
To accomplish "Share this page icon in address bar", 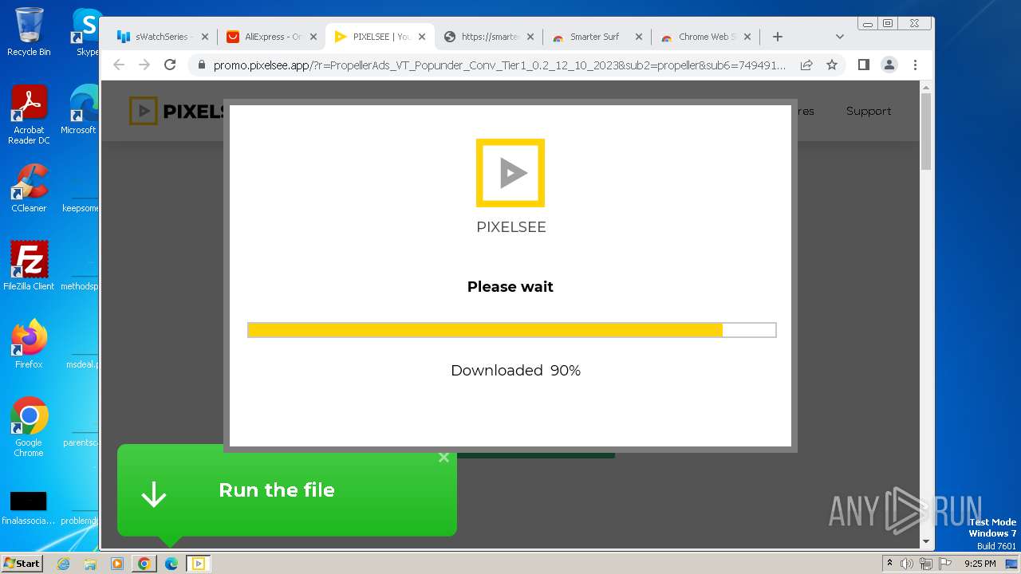I will tap(806, 65).
